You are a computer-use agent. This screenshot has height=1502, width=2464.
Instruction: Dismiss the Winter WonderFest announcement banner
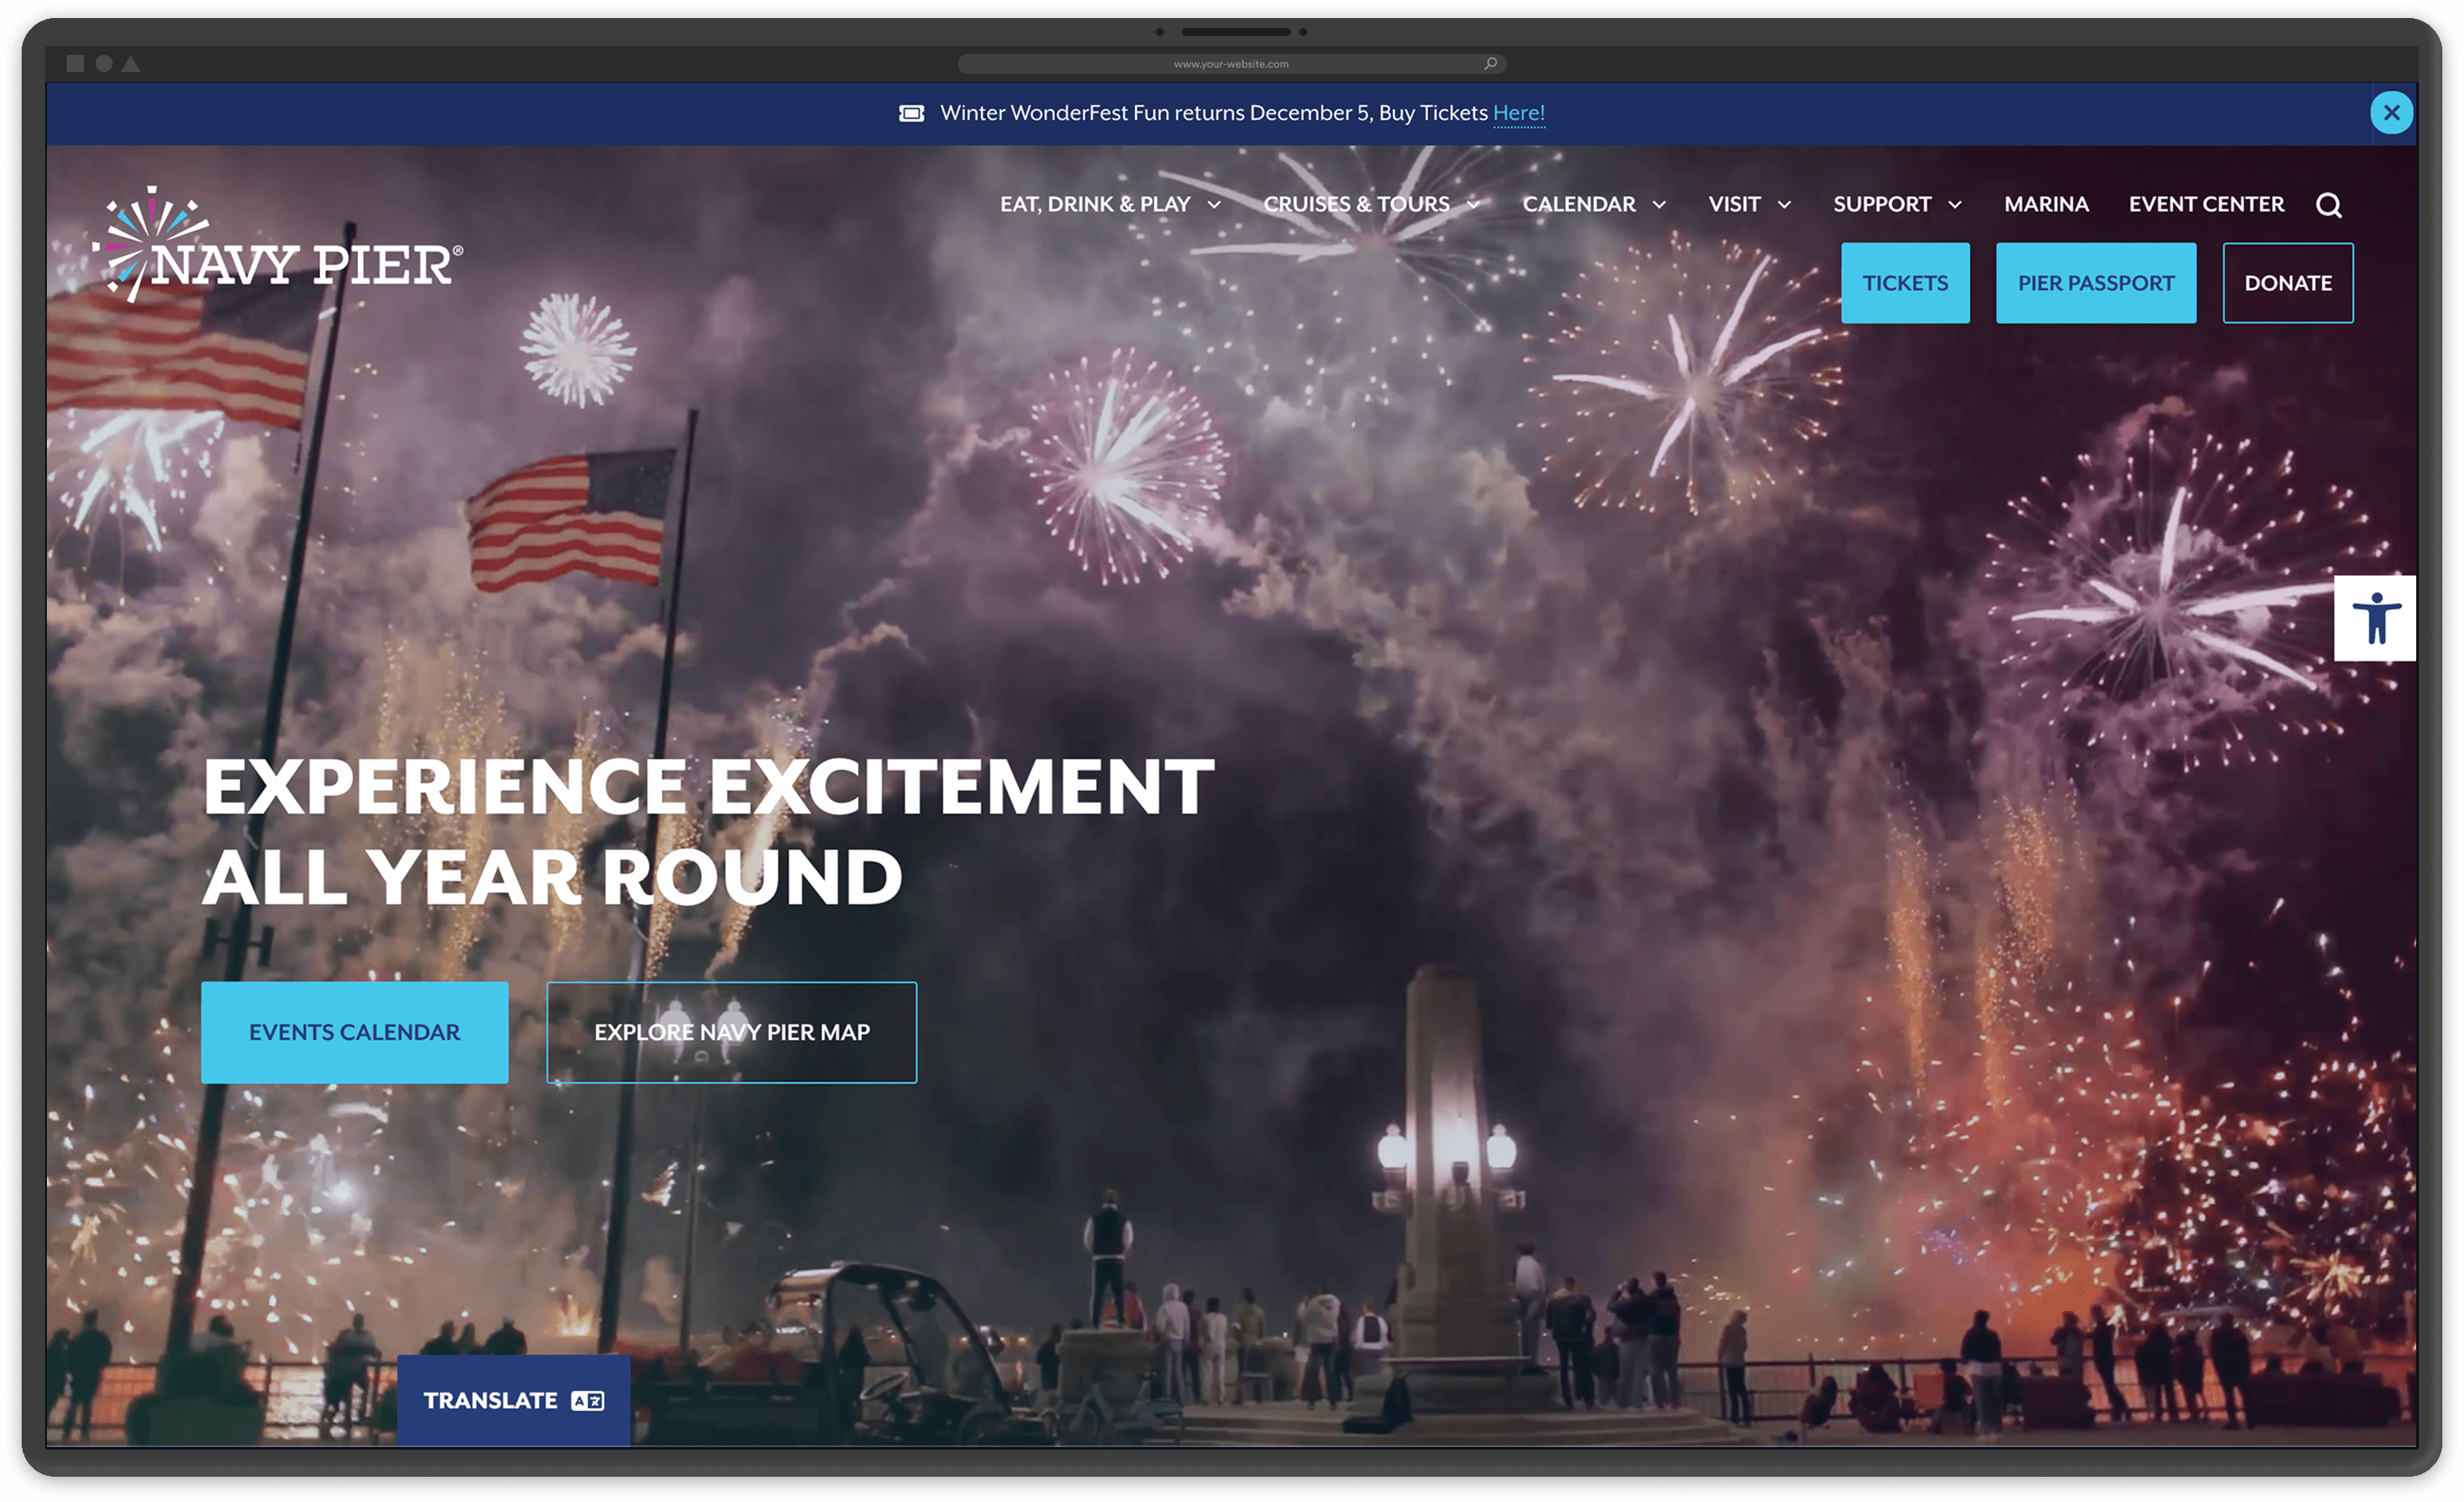click(x=2391, y=113)
